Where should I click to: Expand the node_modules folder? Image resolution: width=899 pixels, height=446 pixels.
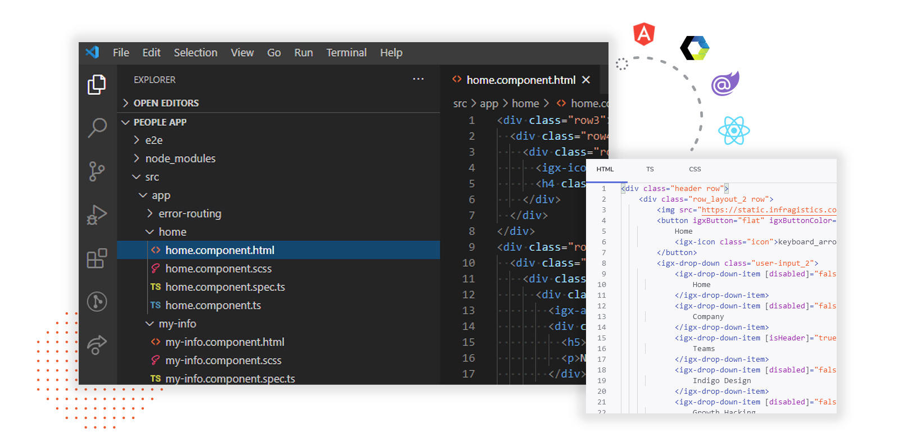coord(180,159)
